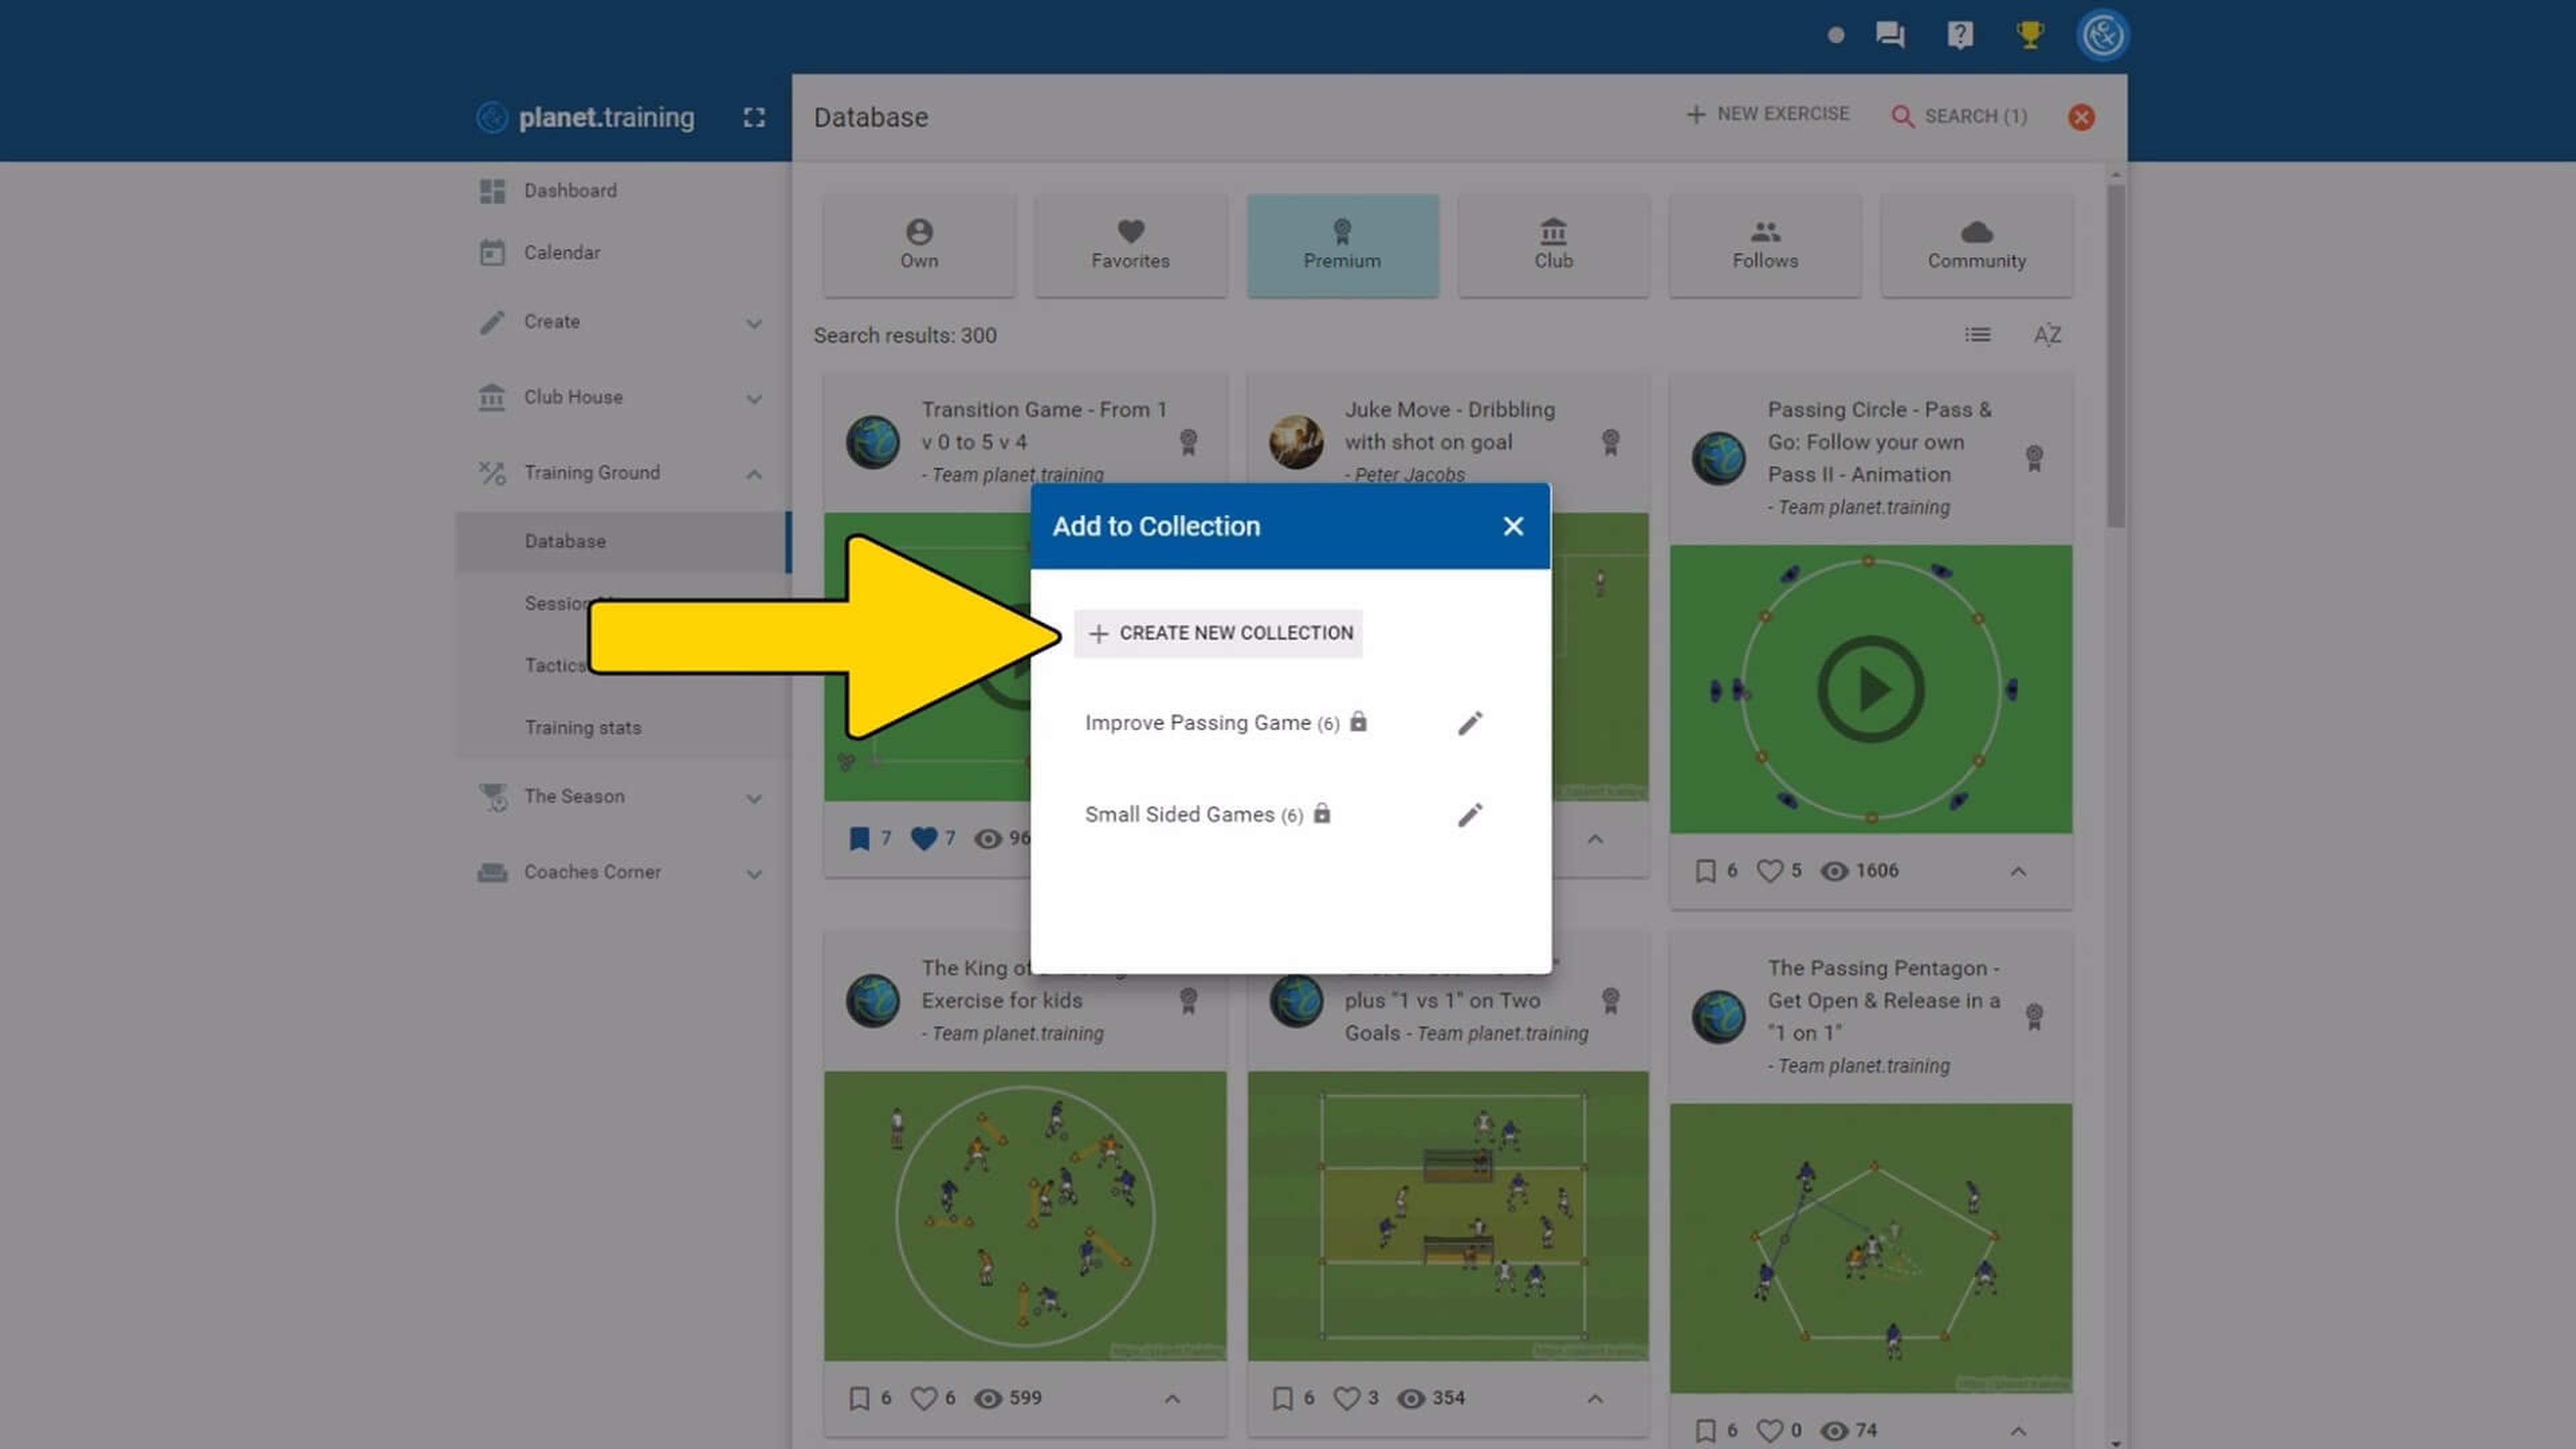
Task: Select Database submenu item
Action: click(x=623, y=541)
